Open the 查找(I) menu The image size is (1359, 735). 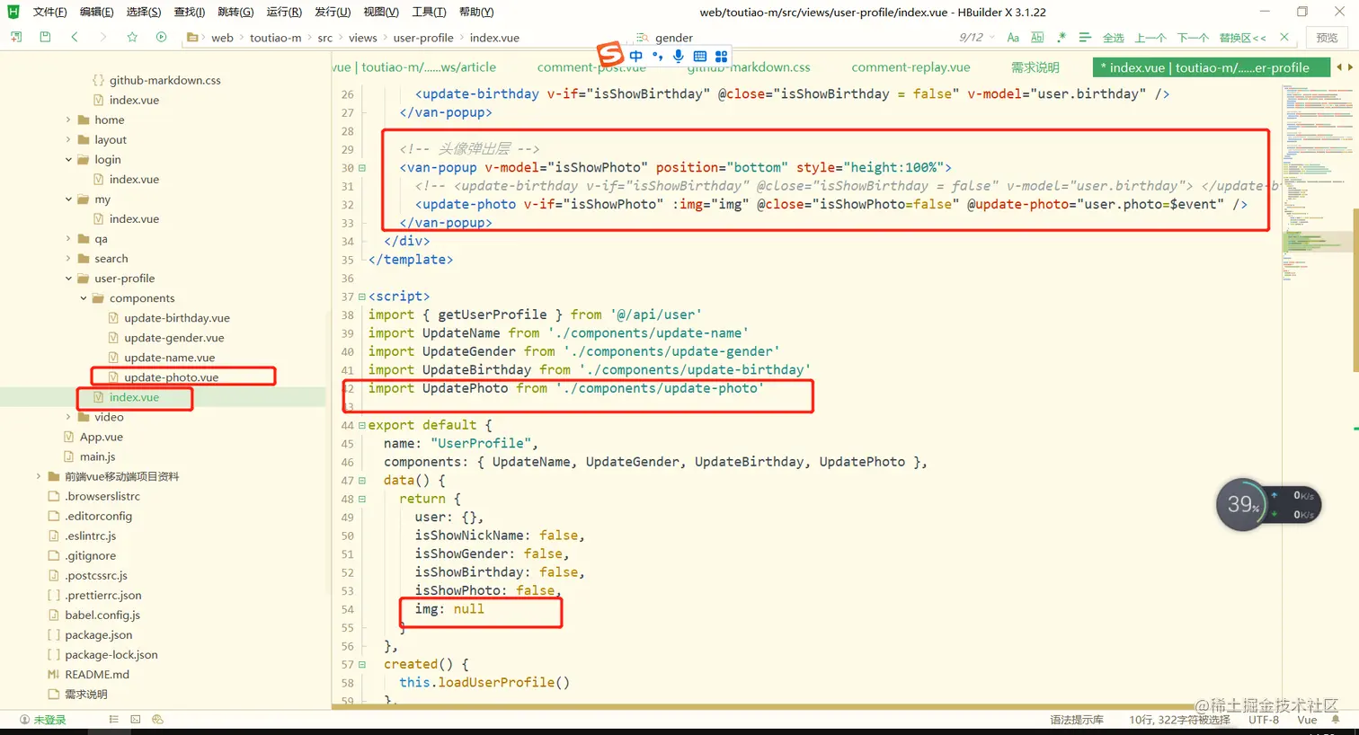pyautogui.click(x=190, y=12)
